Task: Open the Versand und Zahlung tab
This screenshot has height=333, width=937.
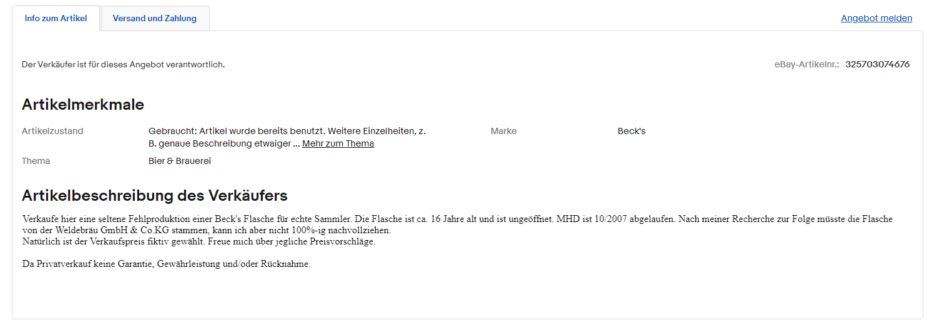Action: point(154,18)
